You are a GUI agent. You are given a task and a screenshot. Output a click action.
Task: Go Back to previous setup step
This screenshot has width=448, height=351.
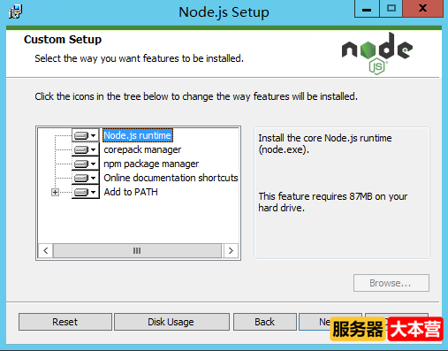265,322
